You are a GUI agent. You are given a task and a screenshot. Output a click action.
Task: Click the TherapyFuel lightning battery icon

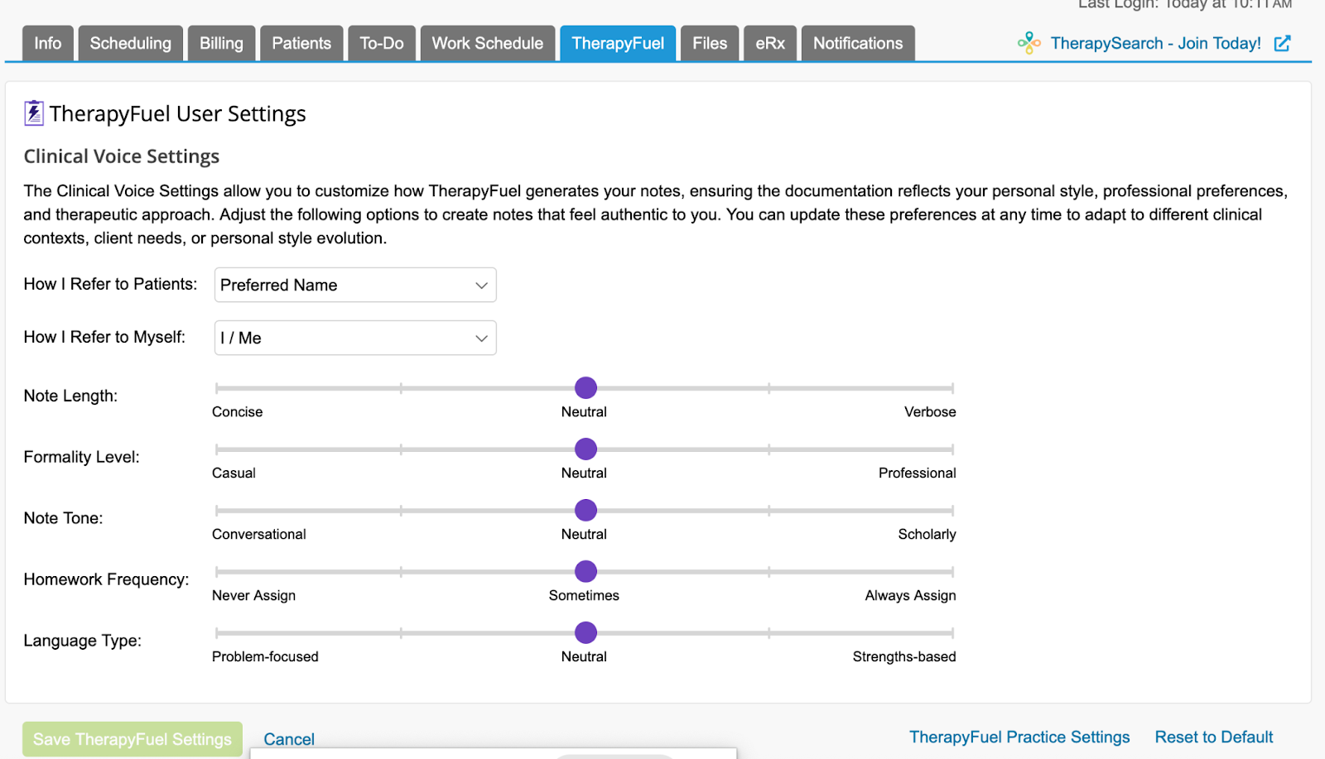tap(33, 113)
